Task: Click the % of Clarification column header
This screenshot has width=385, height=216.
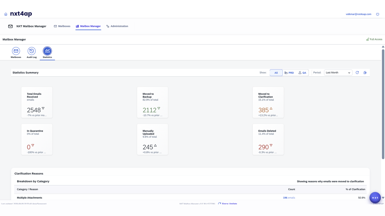Action: tap(356, 189)
